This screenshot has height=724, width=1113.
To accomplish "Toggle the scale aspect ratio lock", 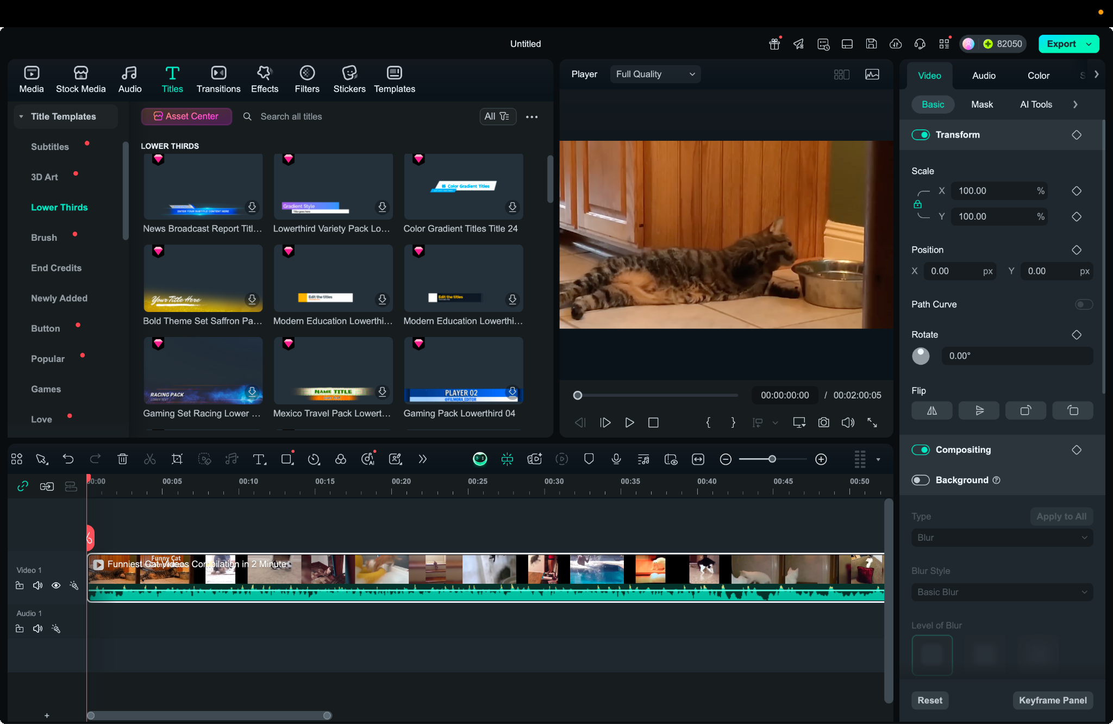I will click(x=917, y=204).
